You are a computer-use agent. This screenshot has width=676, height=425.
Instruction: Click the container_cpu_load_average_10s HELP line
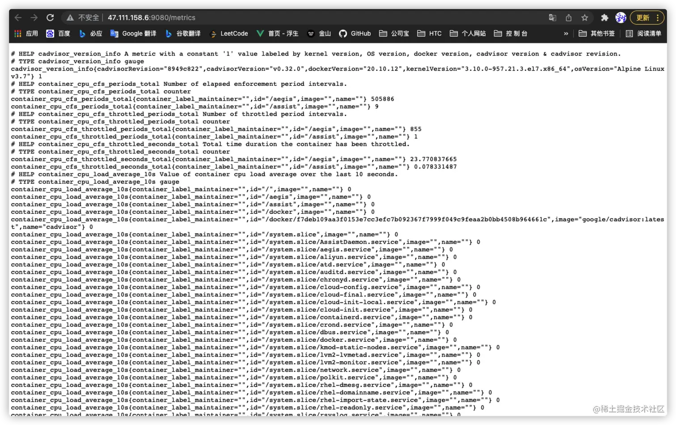click(204, 174)
